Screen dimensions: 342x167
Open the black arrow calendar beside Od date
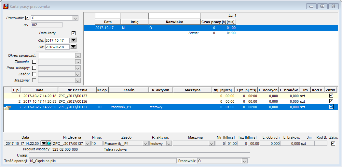click(x=74, y=40)
